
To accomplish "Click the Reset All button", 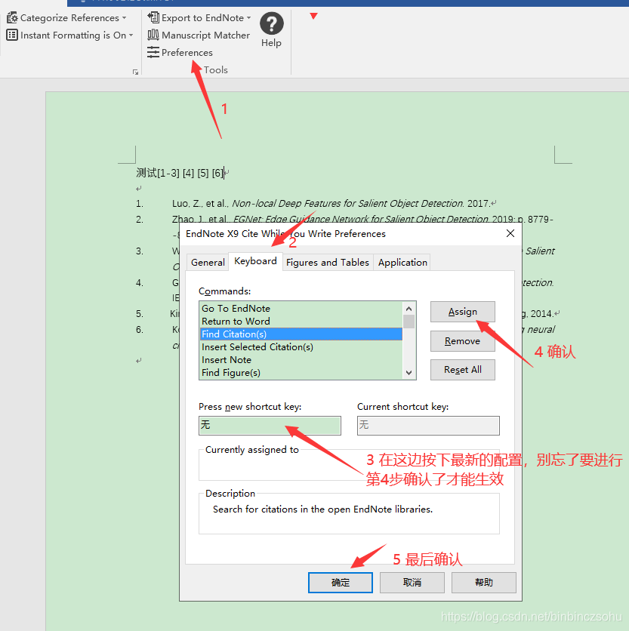I will [463, 369].
